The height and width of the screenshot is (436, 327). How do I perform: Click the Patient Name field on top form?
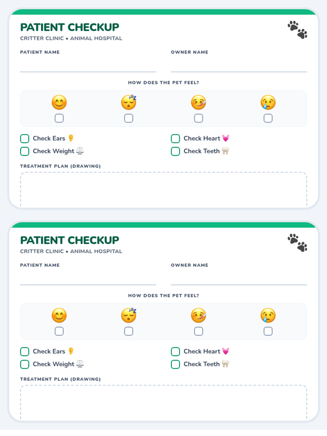(88, 65)
